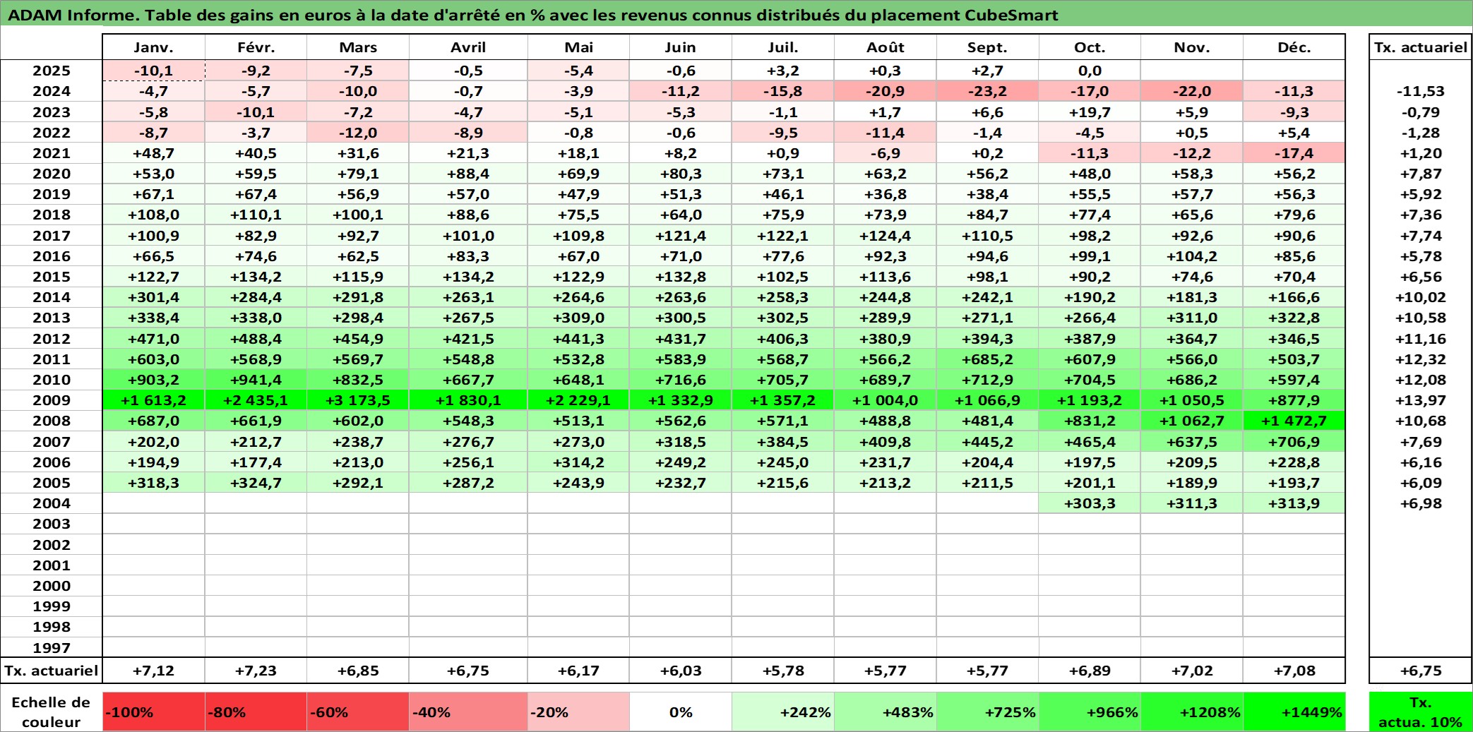Select the Nov. column header
1473x732 pixels.
1192,47
